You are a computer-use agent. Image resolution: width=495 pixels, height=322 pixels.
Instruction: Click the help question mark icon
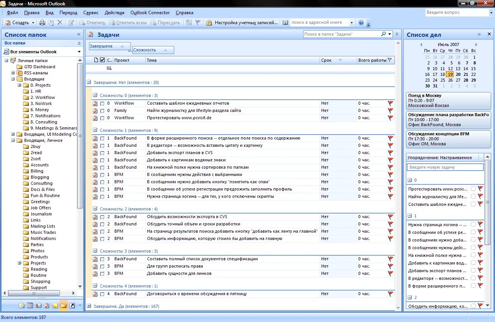361,23
